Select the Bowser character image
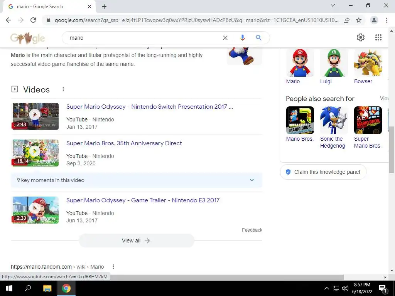395x296 pixels. (368, 63)
